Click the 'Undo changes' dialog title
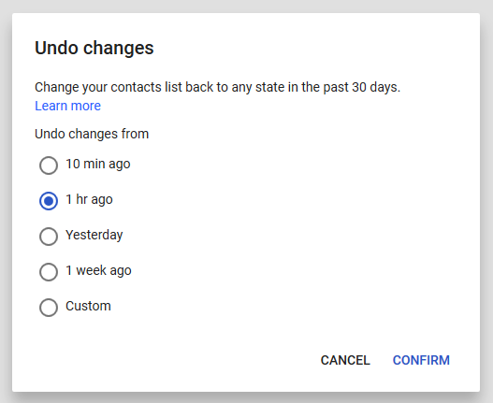 click(x=94, y=48)
